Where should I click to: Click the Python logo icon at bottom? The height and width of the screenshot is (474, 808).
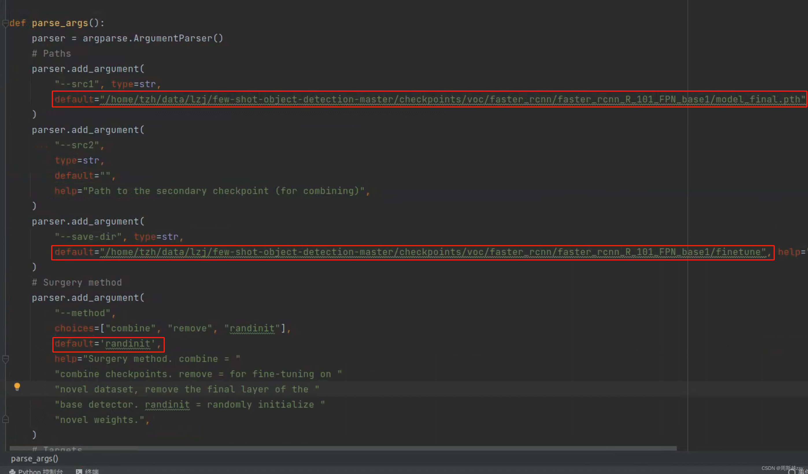click(12, 471)
